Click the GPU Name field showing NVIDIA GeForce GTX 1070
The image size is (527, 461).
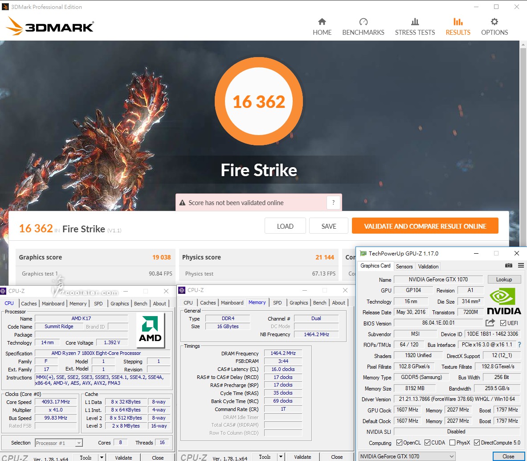[438, 280]
